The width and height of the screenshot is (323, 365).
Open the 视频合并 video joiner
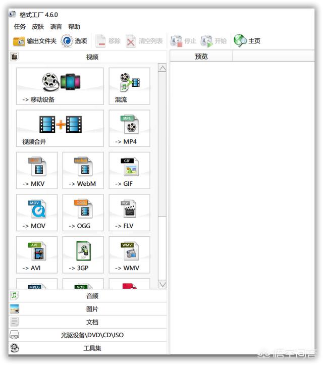pyautogui.click(x=60, y=128)
